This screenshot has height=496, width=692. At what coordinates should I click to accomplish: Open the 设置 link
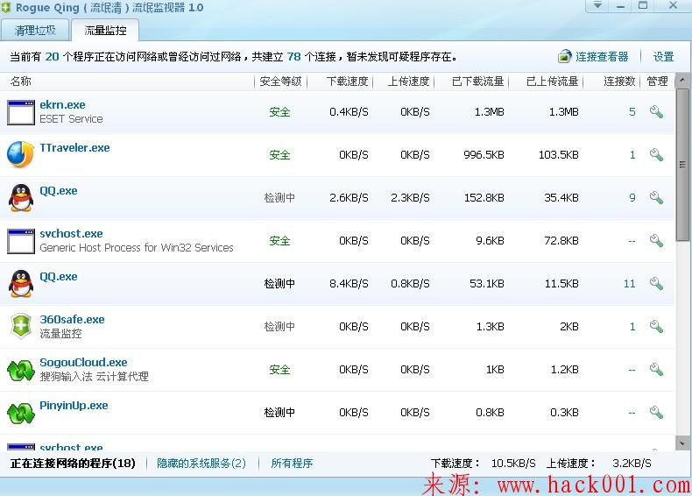[663, 57]
